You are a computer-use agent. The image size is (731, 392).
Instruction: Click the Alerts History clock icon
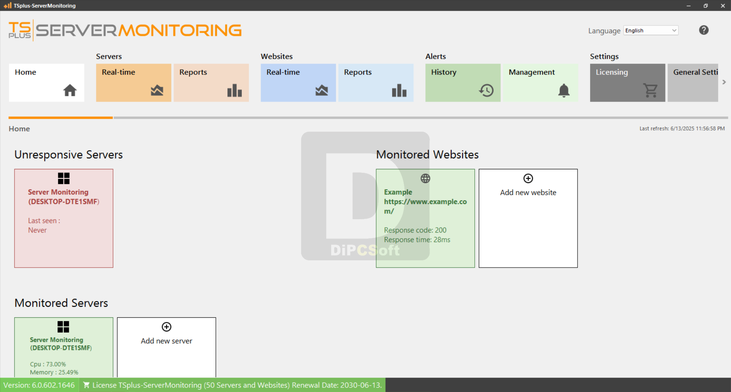tap(487, 91)
